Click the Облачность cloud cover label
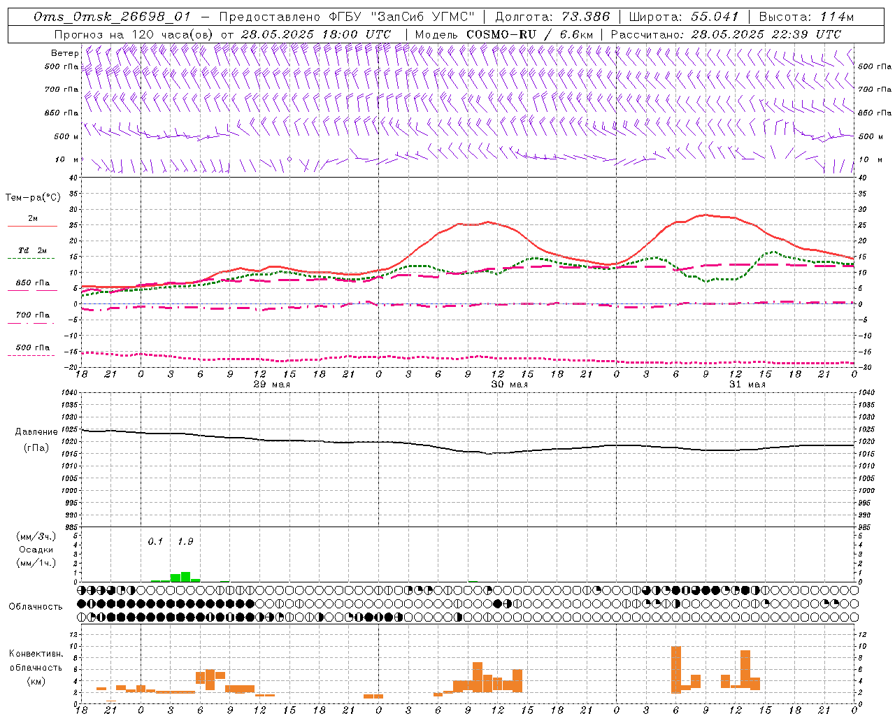Screen dimensions: 895x716 click(x=36, y=607)
